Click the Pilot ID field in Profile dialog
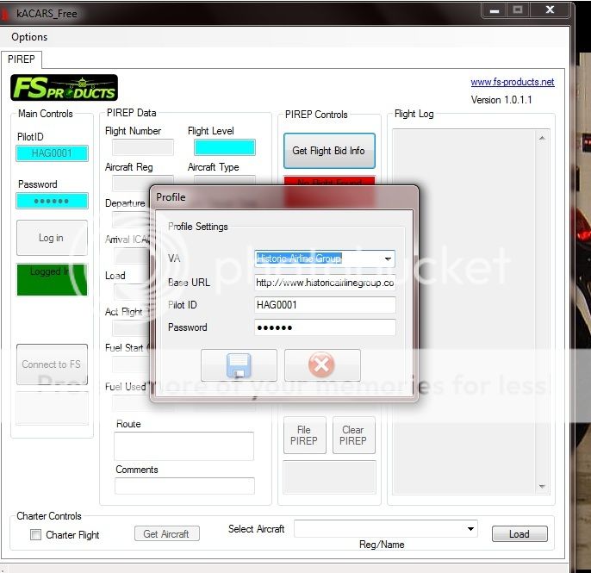 [x=325, y=305]
